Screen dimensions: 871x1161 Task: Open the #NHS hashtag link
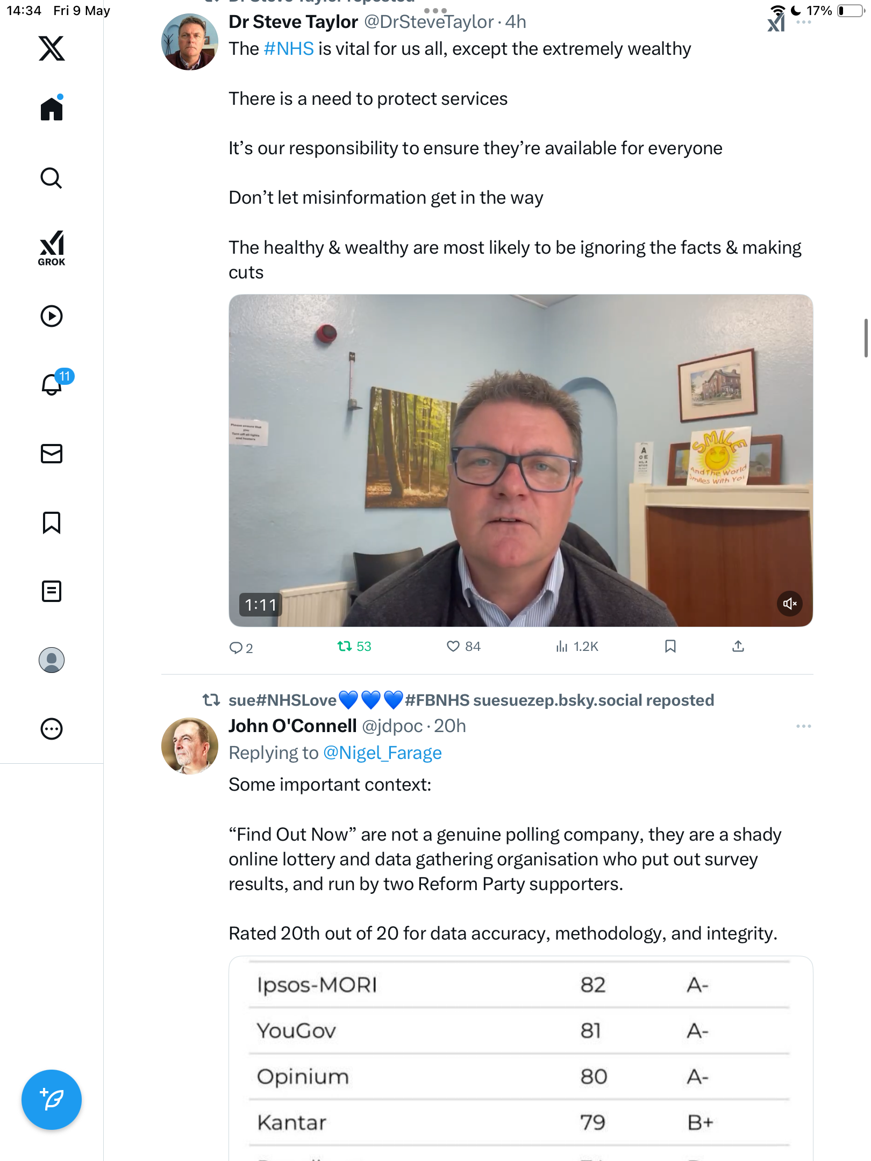[289, 49]
